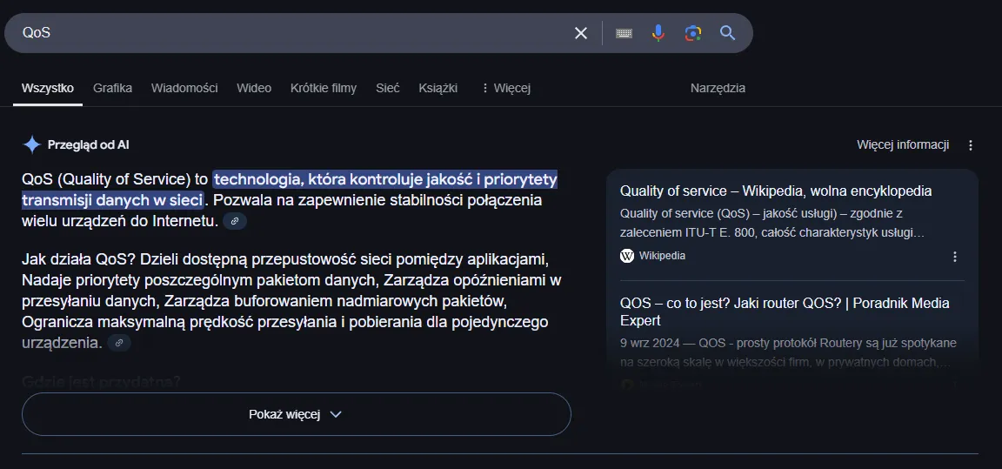This screenshot has height=469, width=1002.
Task: Open the Narzędzia search tools
Action: pyautogui.click(x=718, y=88)
